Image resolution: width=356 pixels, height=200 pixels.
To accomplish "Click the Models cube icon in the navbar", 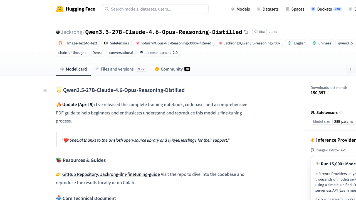I will pos(233,9).
